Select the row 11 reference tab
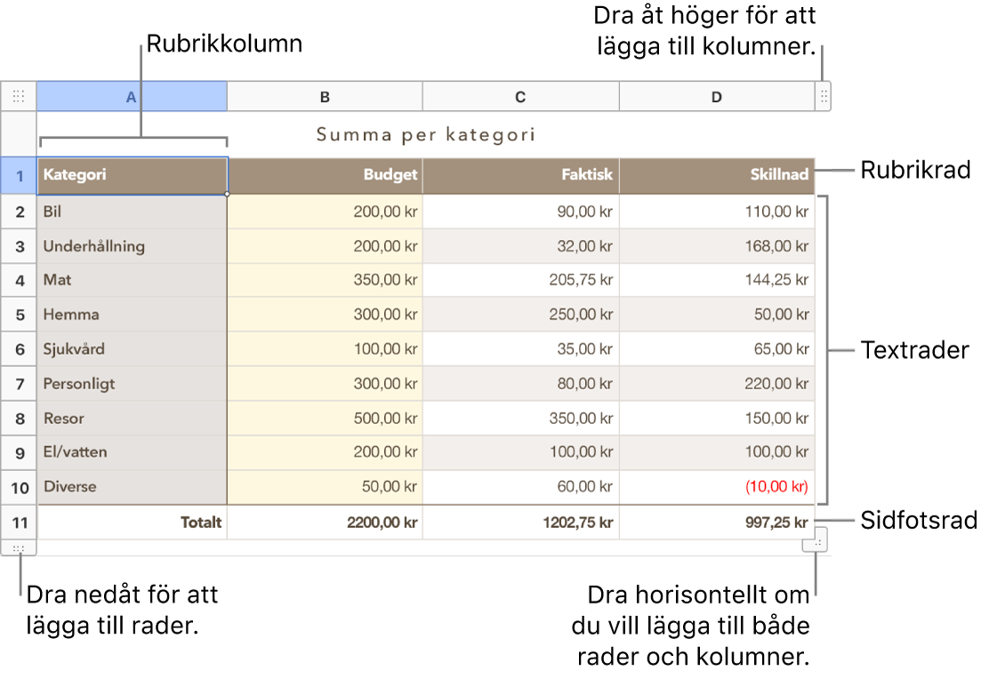Image resolution: width=997 pixels, height=679 pixels. [19, 523]
